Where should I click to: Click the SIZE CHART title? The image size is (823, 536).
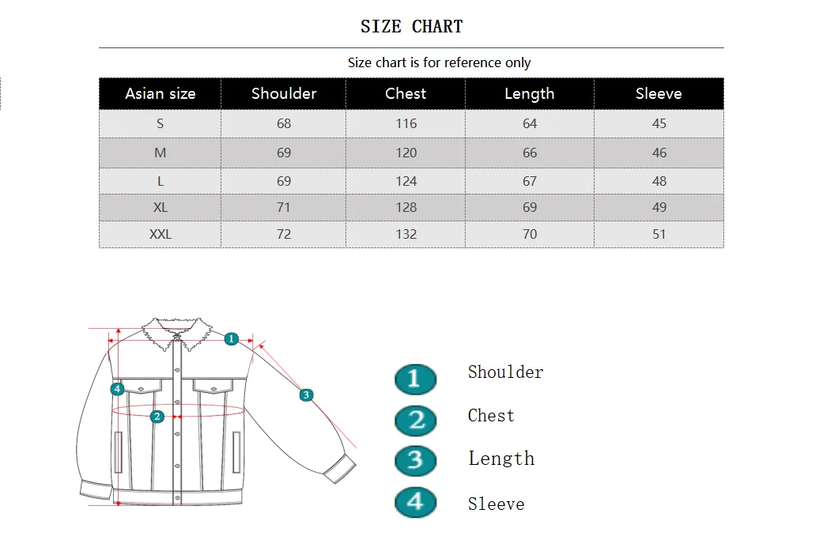coord(411,26)
